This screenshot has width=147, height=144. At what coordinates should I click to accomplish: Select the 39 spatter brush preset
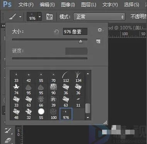point(53,102)
